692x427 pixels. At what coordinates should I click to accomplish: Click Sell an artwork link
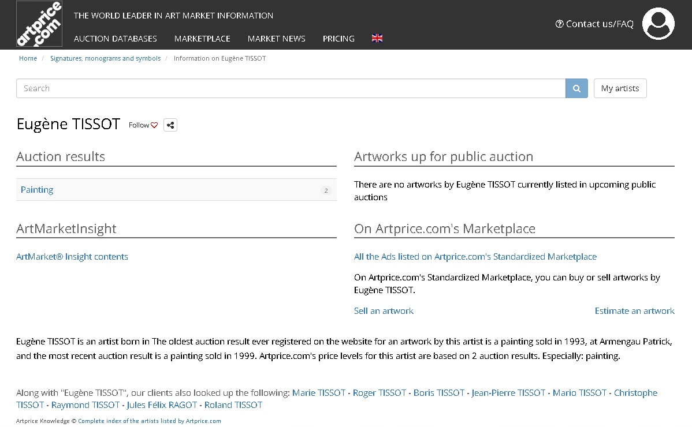384,311
